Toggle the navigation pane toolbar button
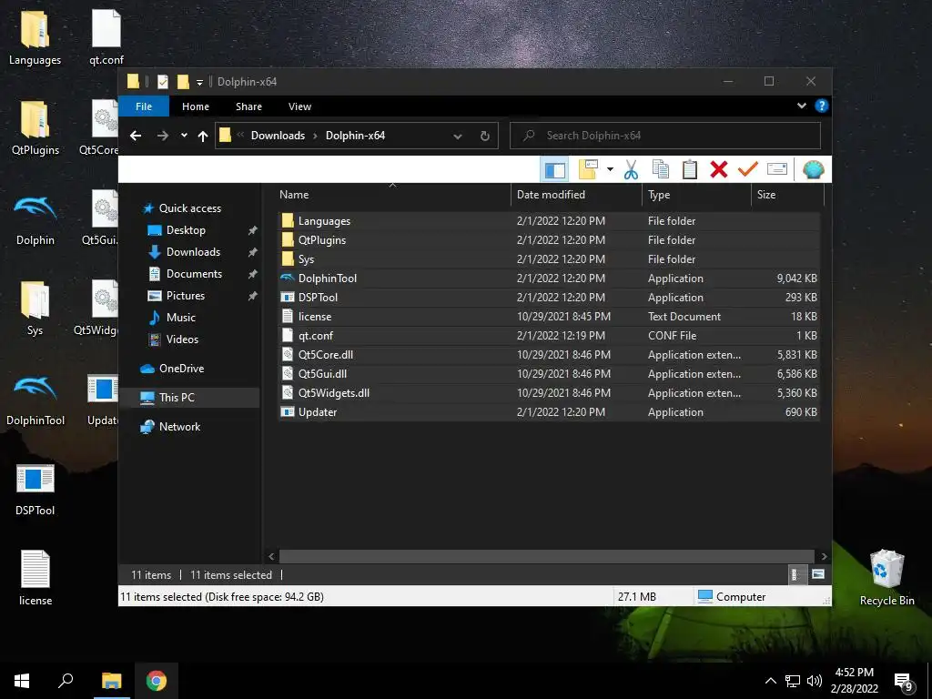The width and height of the screenshot is (932, 699). click(554, 170)
